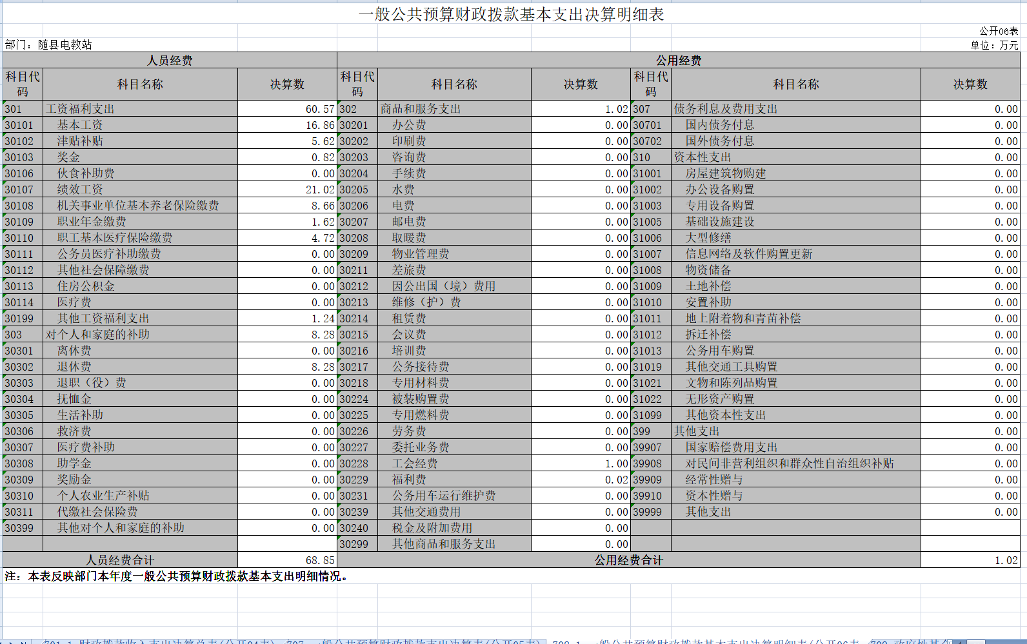Select the 公用经费合计 cell
The width and height of the screenshot is (1027, 644).
[629, 560]
